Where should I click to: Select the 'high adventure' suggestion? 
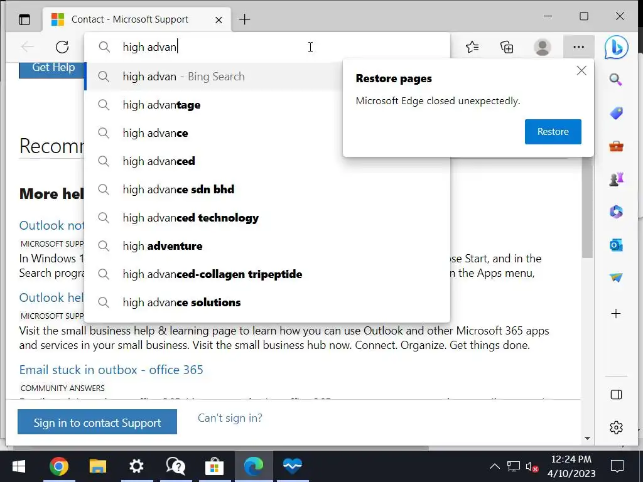[x=267, y=246]
